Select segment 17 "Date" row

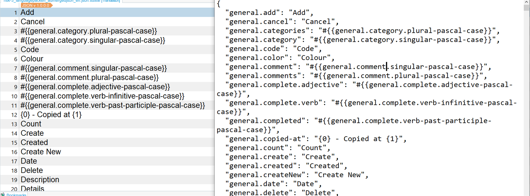(107, 161)
